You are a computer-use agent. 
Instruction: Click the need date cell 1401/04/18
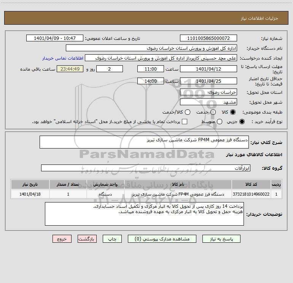[x=30, y=194]
